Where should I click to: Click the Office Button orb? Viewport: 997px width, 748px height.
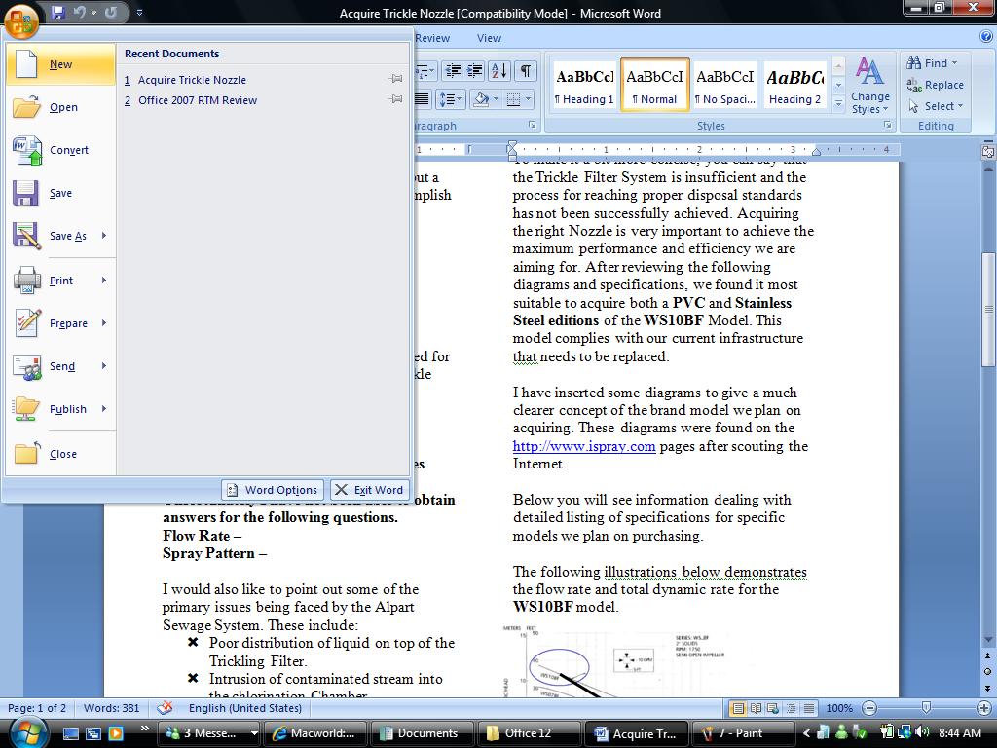(x=21, y=20)
